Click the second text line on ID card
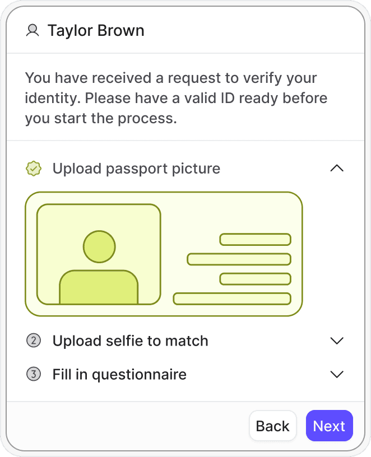The height and width of the screenshot is (457, 371). point(239,259)
